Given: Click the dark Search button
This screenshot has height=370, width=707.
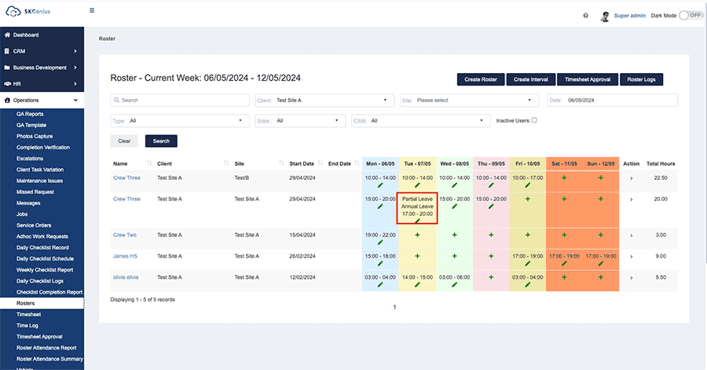Looking at the screenshot, I should point(161,141).
